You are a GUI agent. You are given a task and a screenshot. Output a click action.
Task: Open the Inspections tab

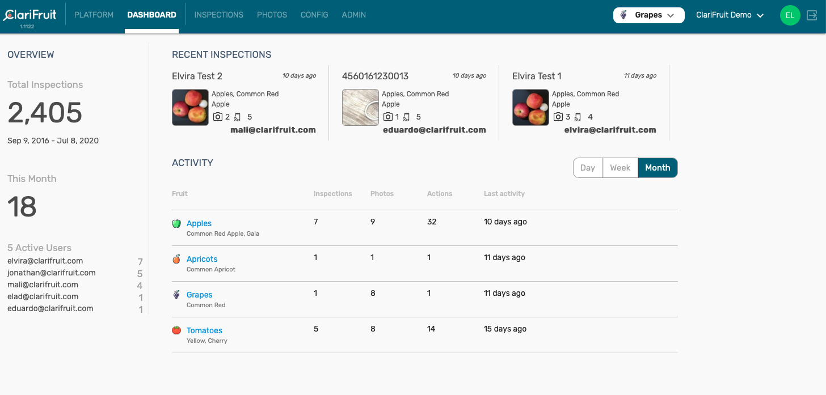(218, 15)
